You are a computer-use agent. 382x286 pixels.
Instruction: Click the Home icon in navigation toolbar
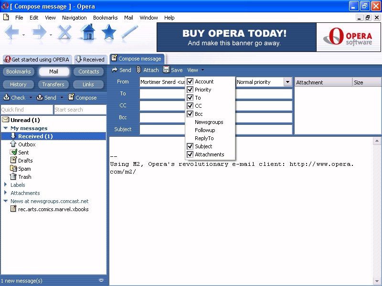(x=88, y=32)
